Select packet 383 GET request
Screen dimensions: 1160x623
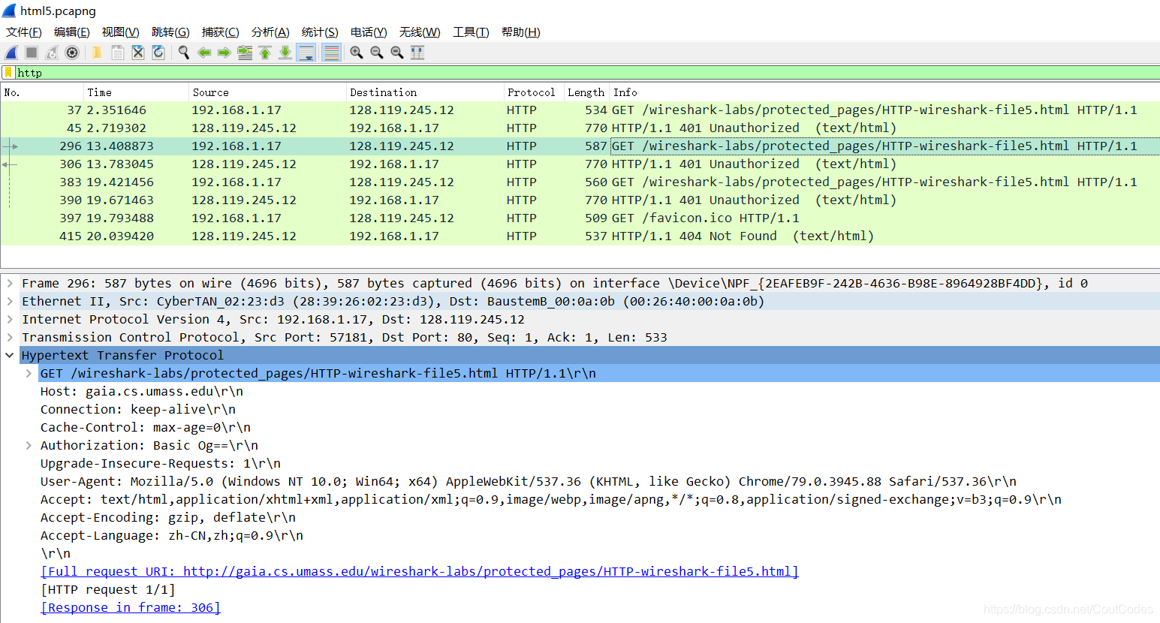[x=580, y=182]
